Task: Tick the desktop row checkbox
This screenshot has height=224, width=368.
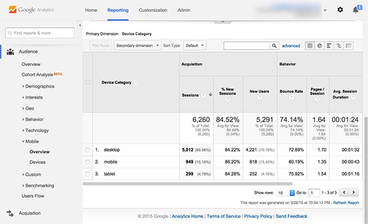Action: coord(87,150)
